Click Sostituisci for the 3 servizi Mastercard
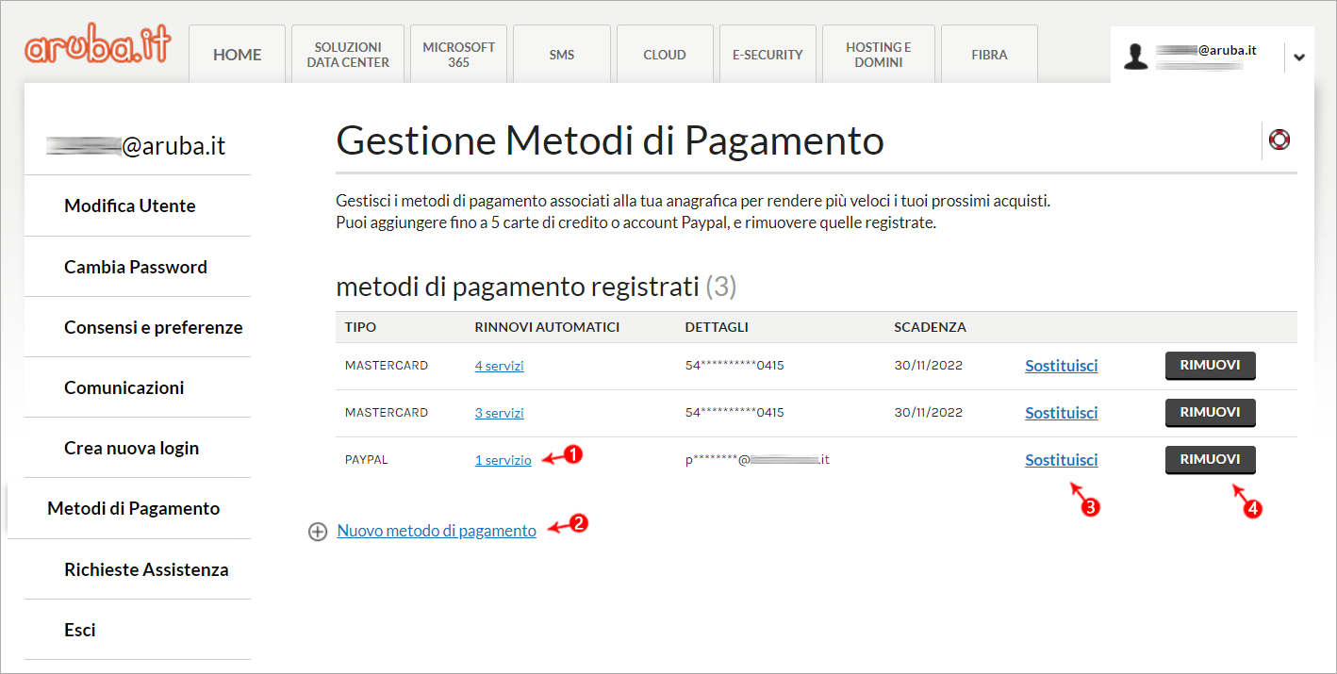The width and height of the screenshot is (1337, 674). click(1062, 413)
